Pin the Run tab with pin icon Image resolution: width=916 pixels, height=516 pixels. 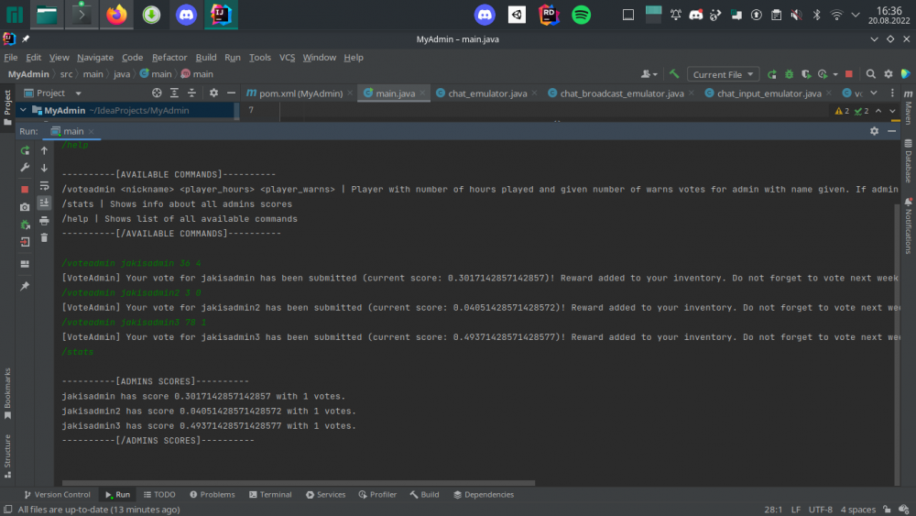pyautogui.click(x=25, y=286)
